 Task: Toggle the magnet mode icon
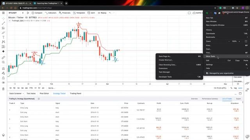pyautogui.click(x=4, y=68)
